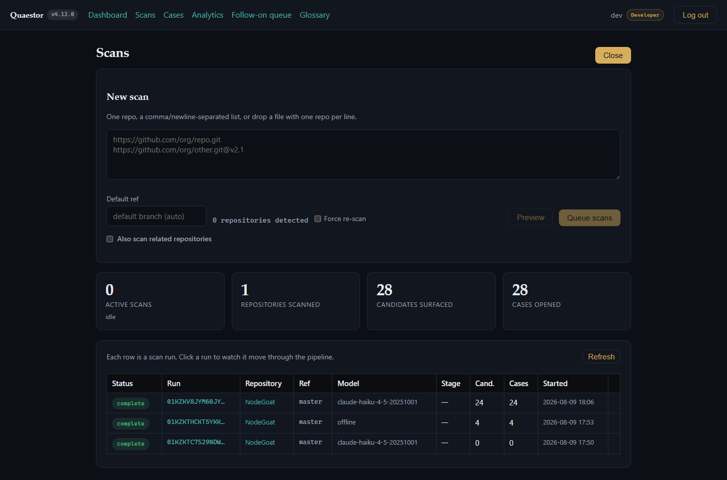Click 2026-08-09 17:50 started time
Image resolution: width=727 pixels, height=480 pixels.
[x=568, y=443]
